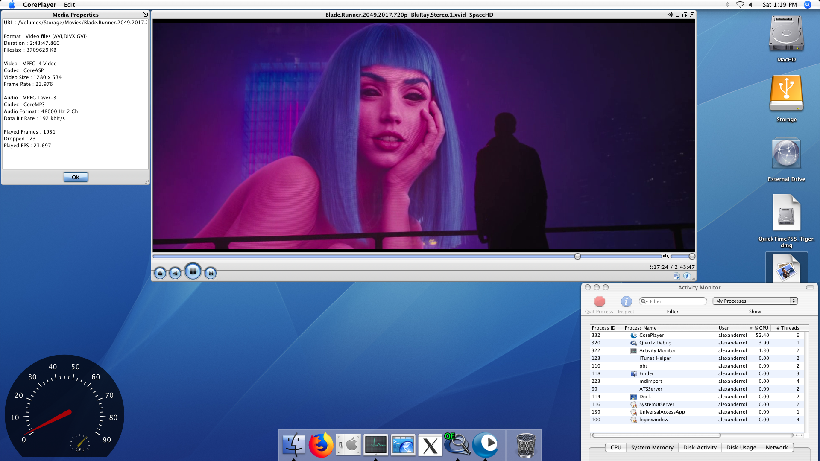Screen dimensions: 820x461
Task: Sort by % CPU column header
Action: (x=759, y=328)
